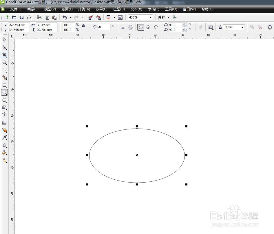Print the document
The width and height of the screenshot is (274, 234).
click(29, 17)
